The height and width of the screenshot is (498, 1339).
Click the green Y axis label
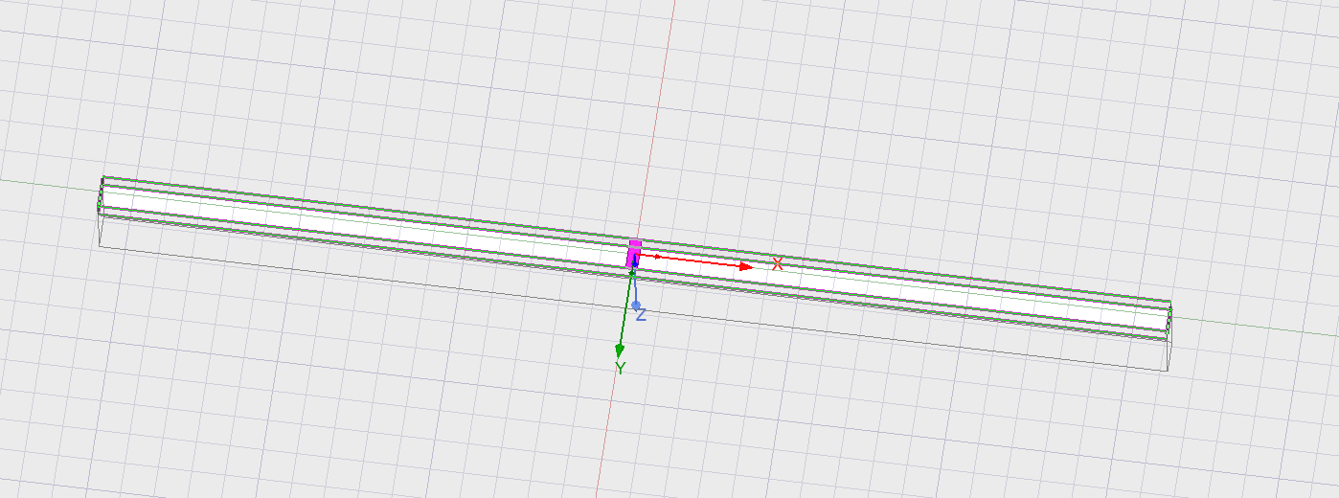click(621, 369)
